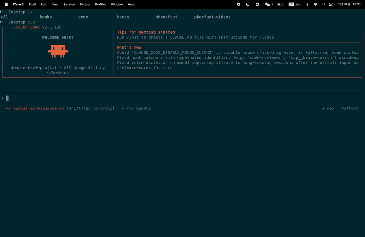Click the Tips for getting started heading
The height and width of the screenshot is (237, 365).
pos(146,32)
